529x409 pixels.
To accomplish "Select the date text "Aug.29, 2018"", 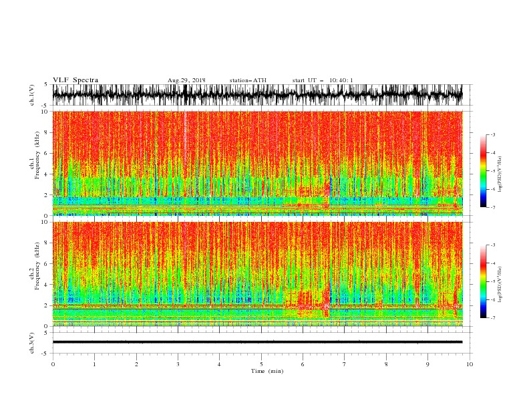I will click(x=186, y=80).
